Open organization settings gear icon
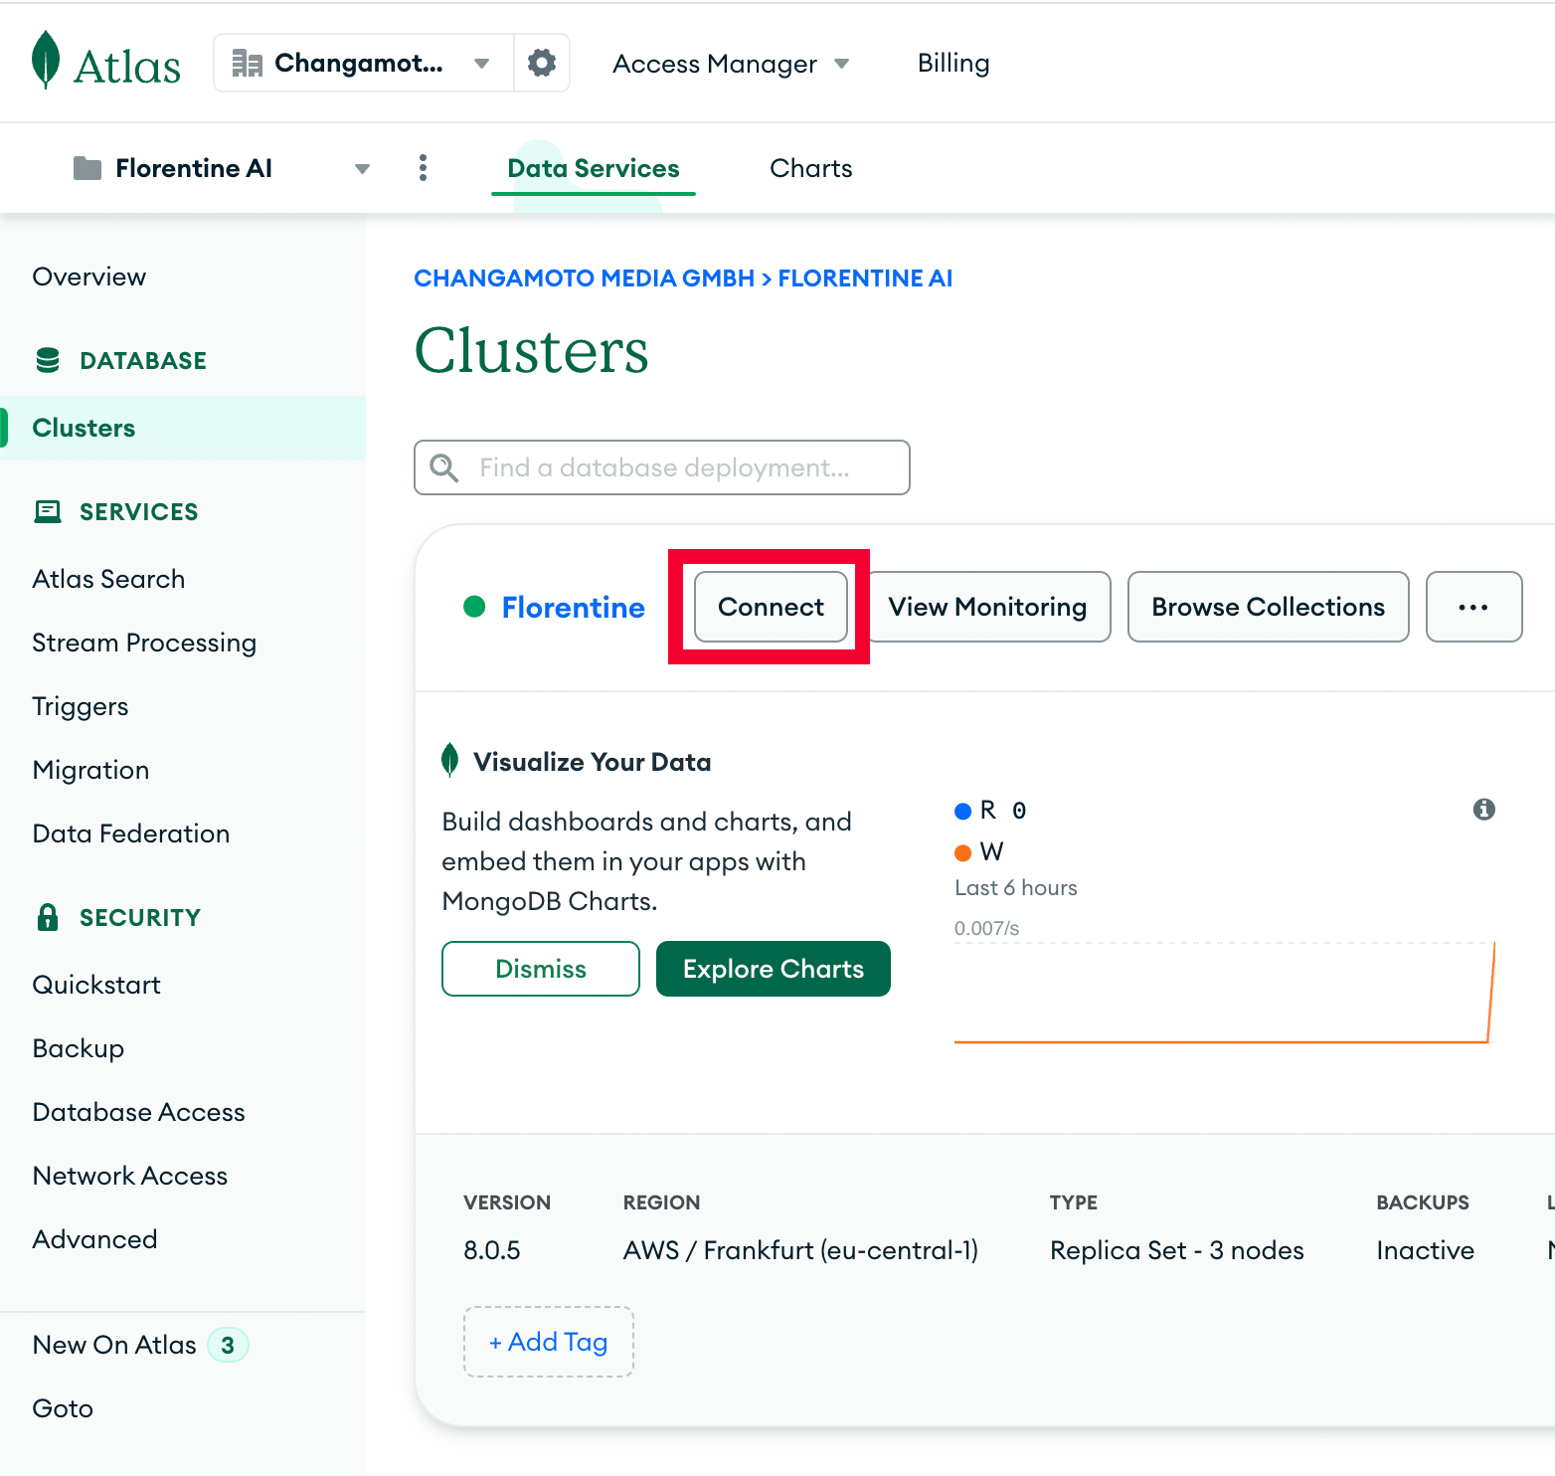 [542, 64]
